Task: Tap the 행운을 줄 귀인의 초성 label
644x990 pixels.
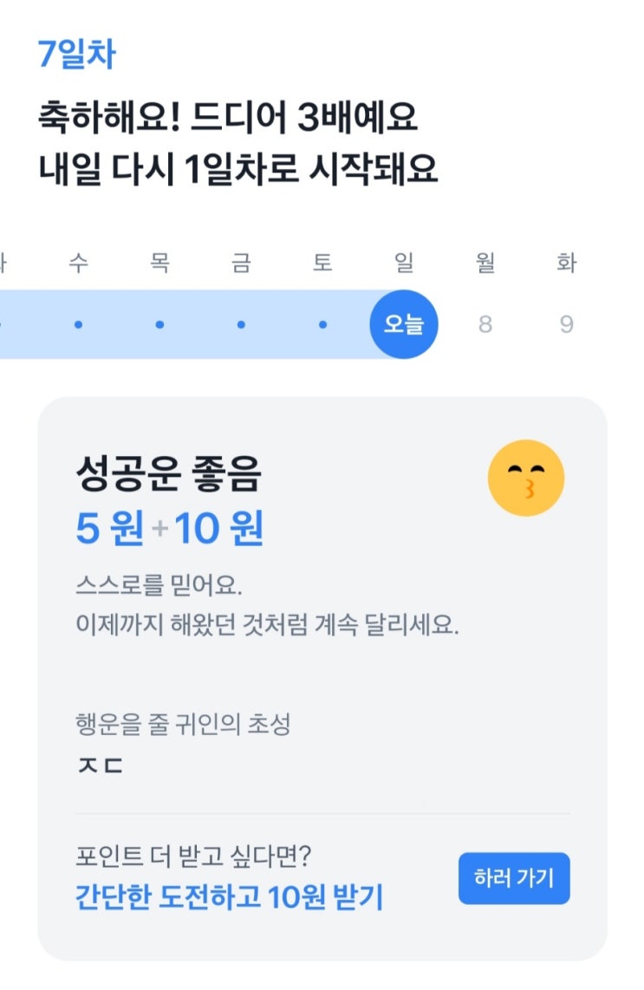Action: click(x=183, y=724)
